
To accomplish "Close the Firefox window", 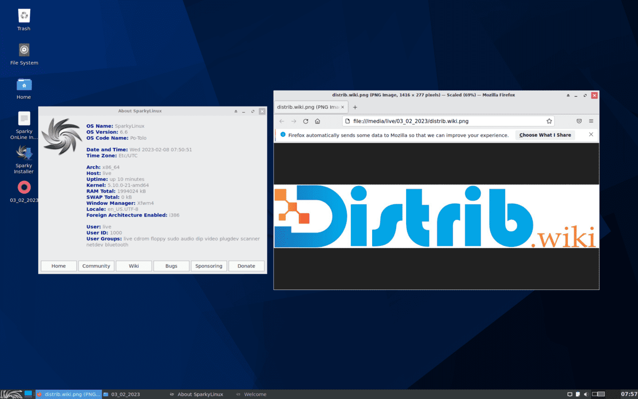I will pos(594,95).
